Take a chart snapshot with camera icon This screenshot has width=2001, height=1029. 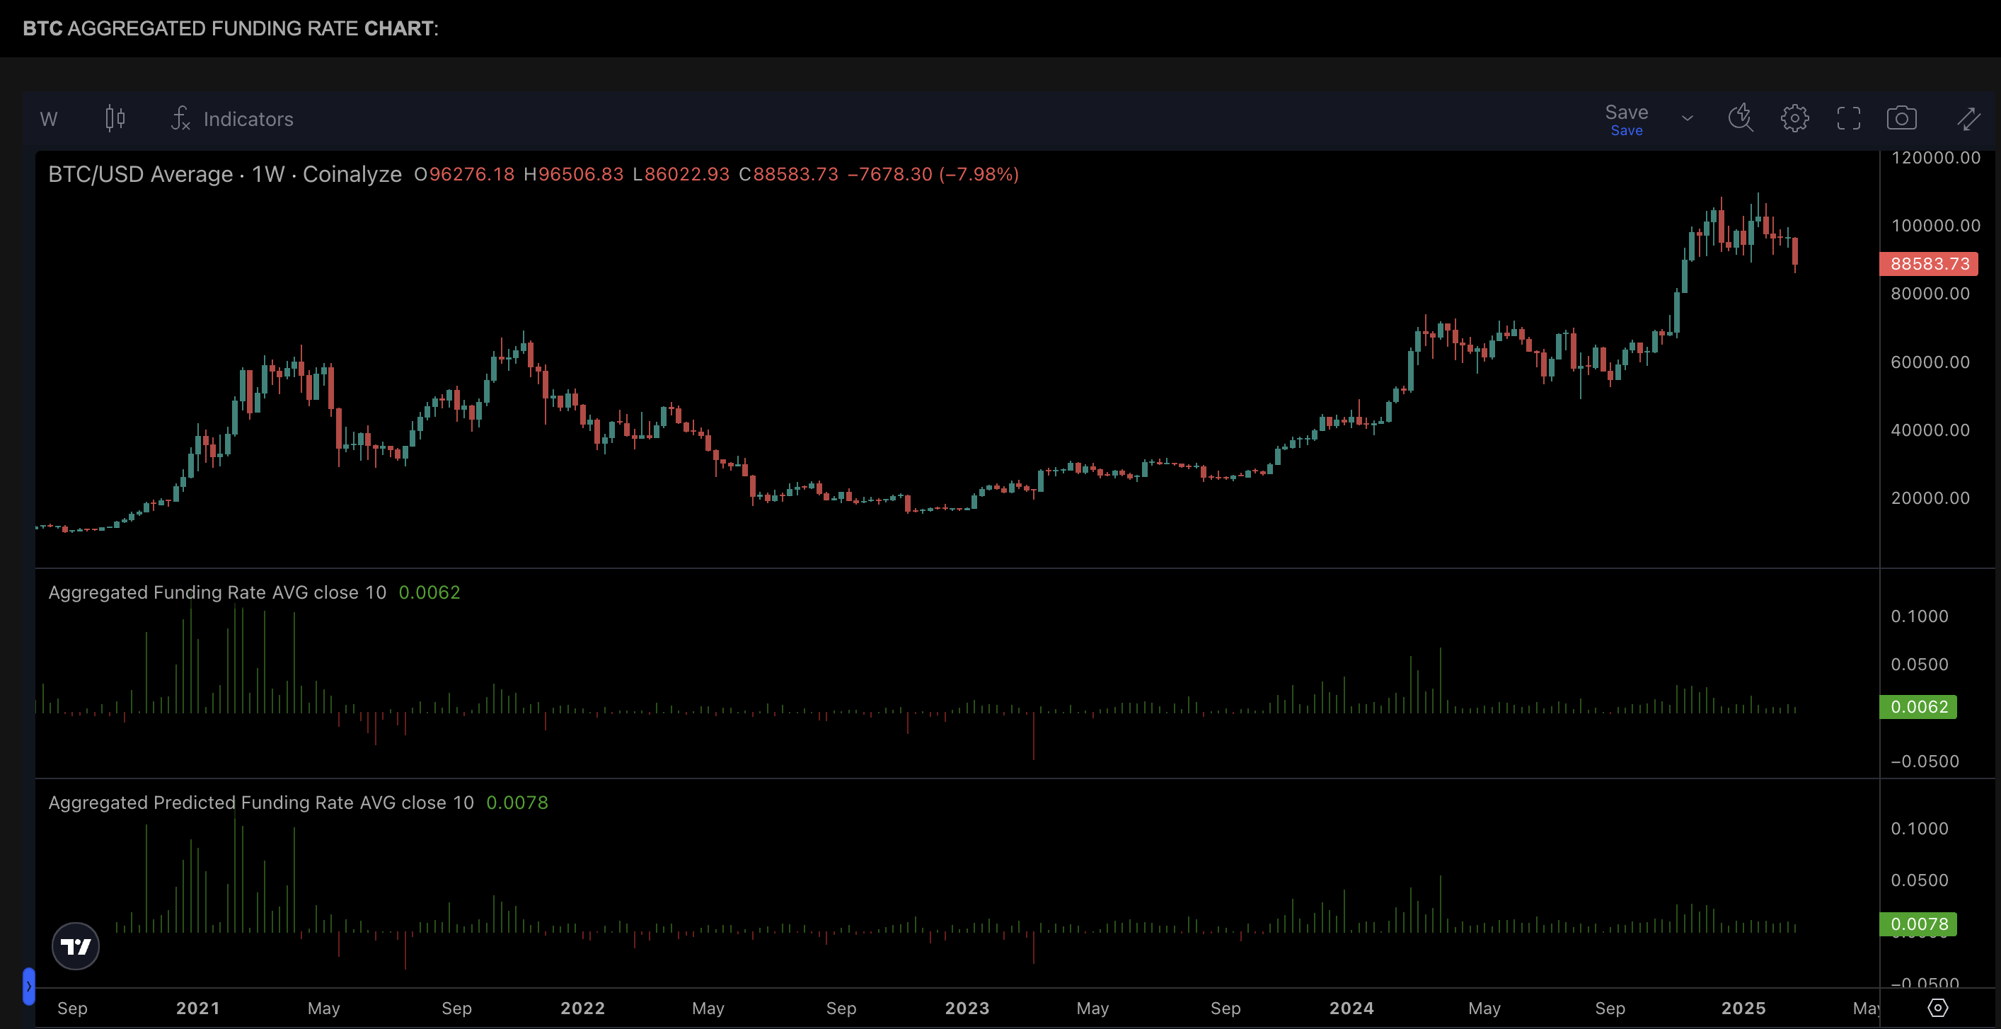(1901, 118)
